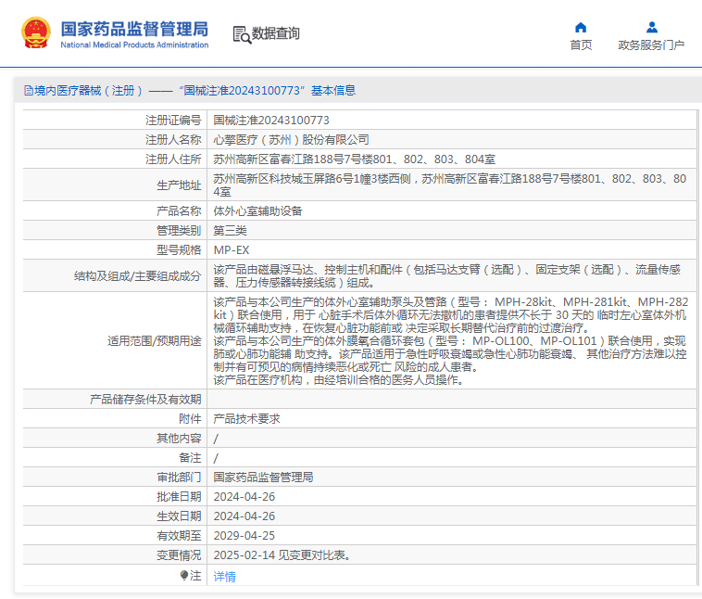702x599 pixels.
Task: Click the 附件 label
Action: (x=190, y=419)
